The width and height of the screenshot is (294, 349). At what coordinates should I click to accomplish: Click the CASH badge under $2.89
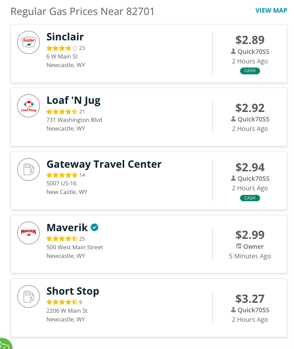pos(250,71)
